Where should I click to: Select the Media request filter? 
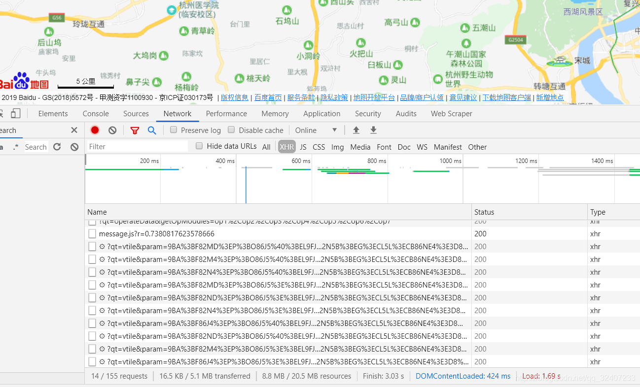tap(360, 147)
